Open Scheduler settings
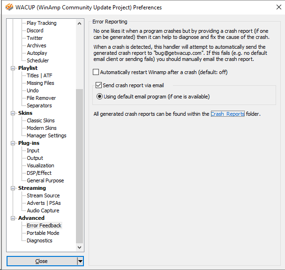Image resolution: width=285 pixels, height=270 pixels. click(x=38, y=60)
